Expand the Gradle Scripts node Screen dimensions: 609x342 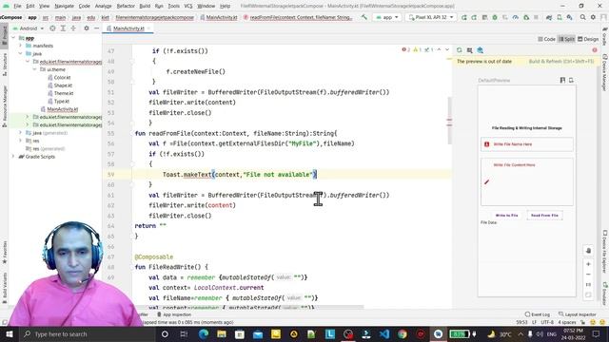13,157
